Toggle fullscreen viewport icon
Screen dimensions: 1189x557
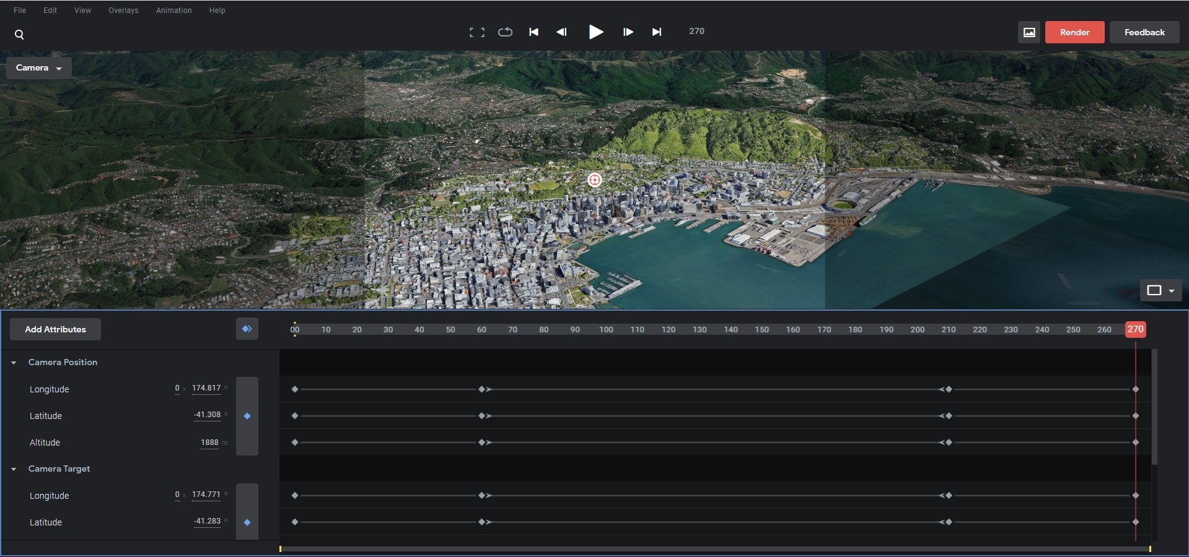tap(476, 32)
